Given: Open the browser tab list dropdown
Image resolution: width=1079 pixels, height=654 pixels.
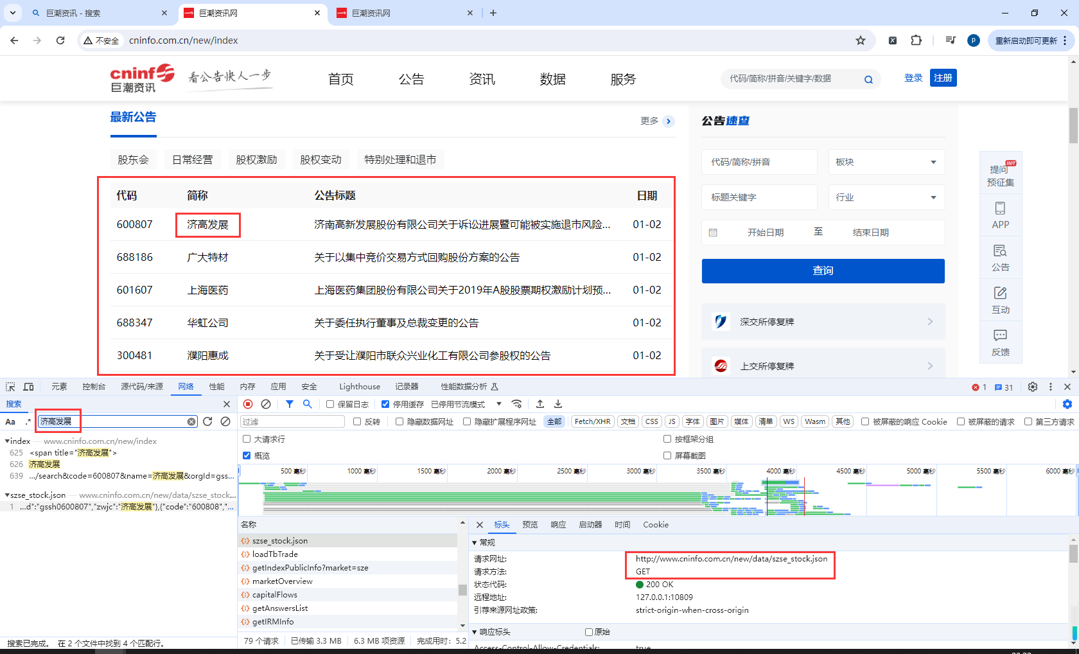Looking at the screenshot, I should pyautogui.click(x=12, y=13).
